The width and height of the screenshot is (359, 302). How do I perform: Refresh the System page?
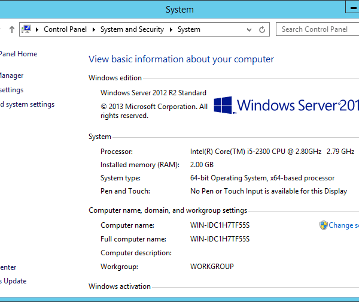pos(262,29)
